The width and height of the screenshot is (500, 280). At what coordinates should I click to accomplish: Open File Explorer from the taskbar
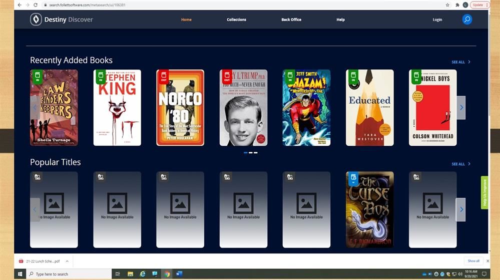coord(130,274)
